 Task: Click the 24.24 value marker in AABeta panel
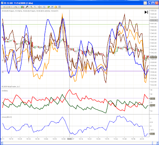tap(153, 99)
